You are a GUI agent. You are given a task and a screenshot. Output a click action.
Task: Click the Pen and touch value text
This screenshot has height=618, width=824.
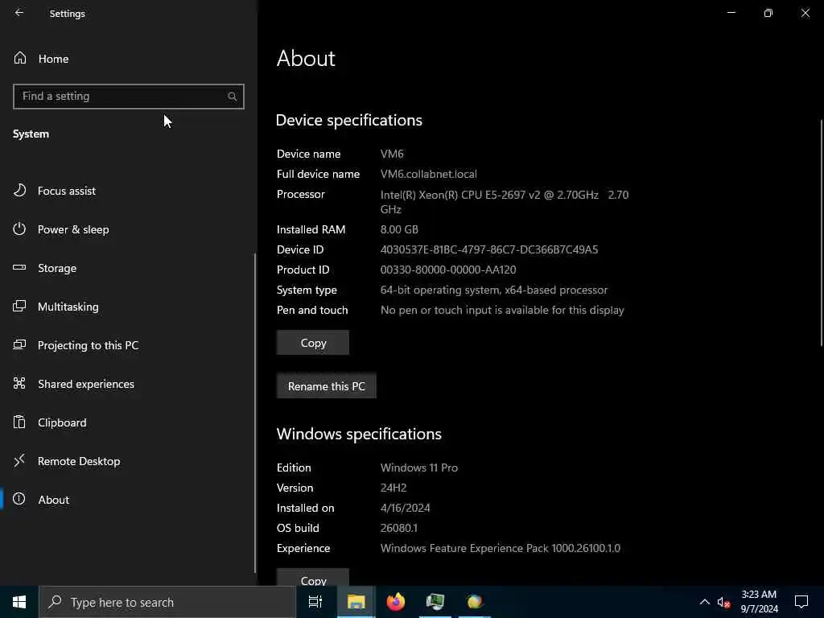pyautogui.click(x=502, y=310)
